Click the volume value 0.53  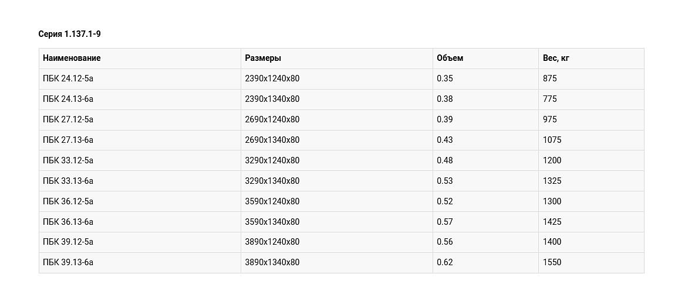click(x=445, y=181)
